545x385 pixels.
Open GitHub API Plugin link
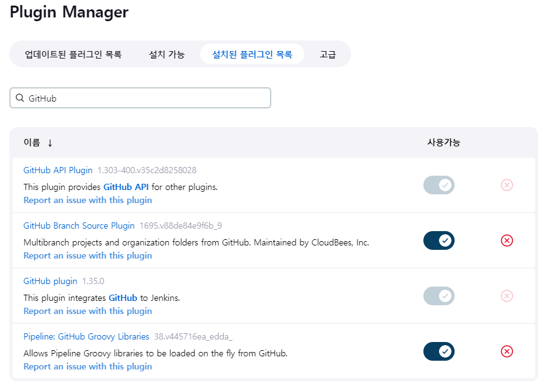pyautogui.click(x=58, y=170)
